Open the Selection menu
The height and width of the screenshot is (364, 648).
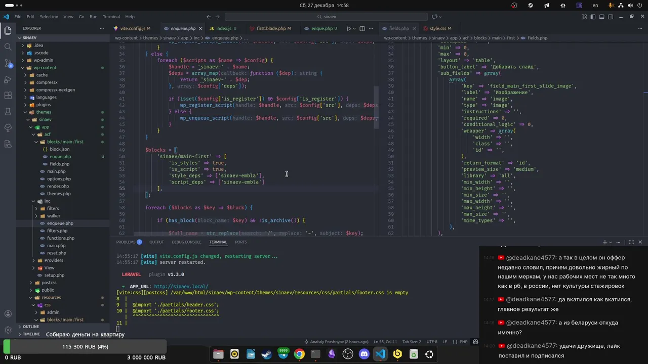point(49,17)
